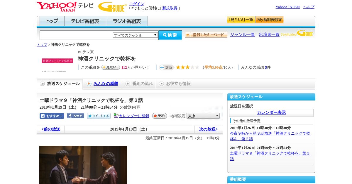This screenshot has width=352, height=184.
Task: Open the トップ navigation tab
Action: click(x=52, y=21)
